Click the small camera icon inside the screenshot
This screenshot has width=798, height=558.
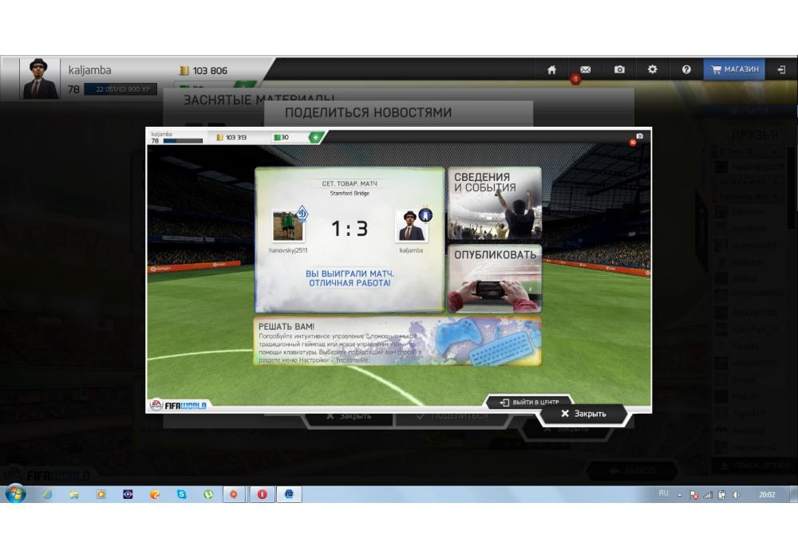pyautogui.click(x=638, y=136)
